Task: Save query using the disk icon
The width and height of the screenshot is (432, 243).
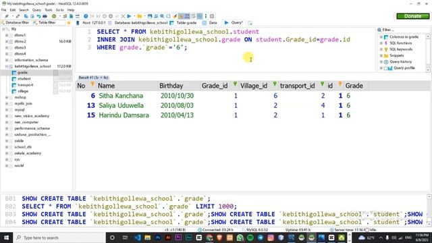Action: point(150,16)
